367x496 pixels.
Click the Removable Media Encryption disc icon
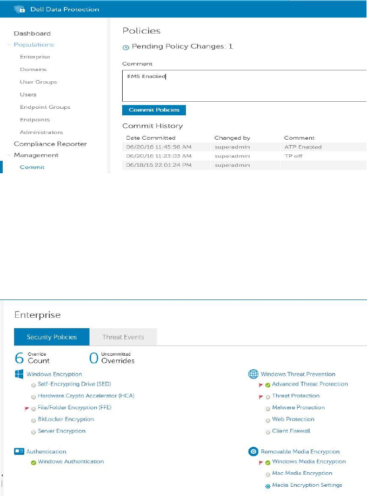(x=253, y=452)
